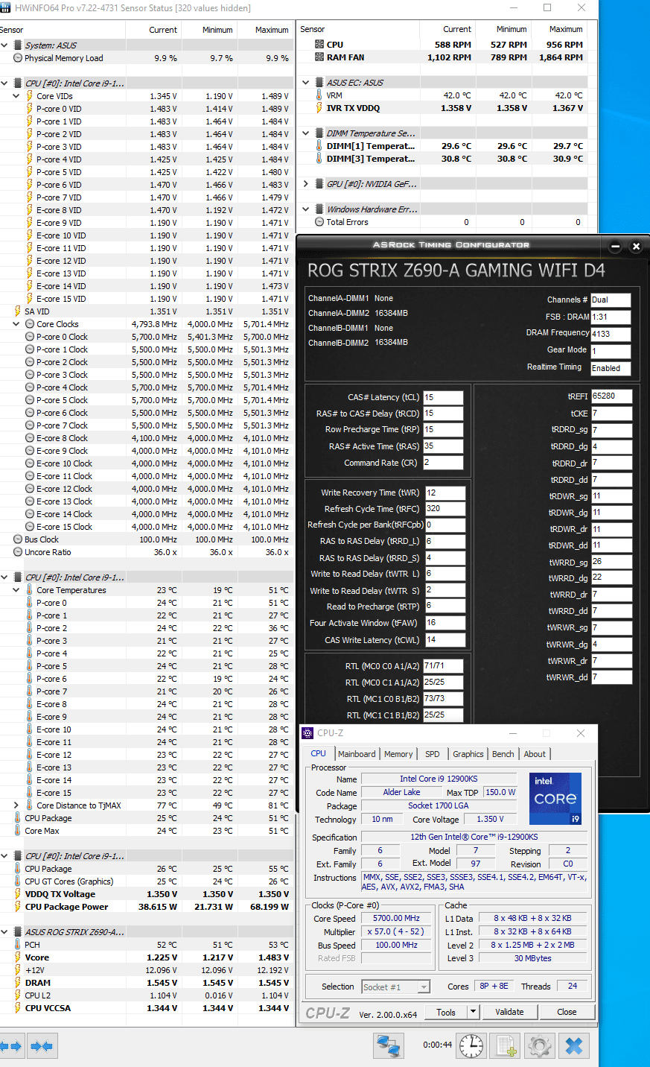Click the blue X close sensors icon
This screenshot has height=1067, width=650.
574,1045
